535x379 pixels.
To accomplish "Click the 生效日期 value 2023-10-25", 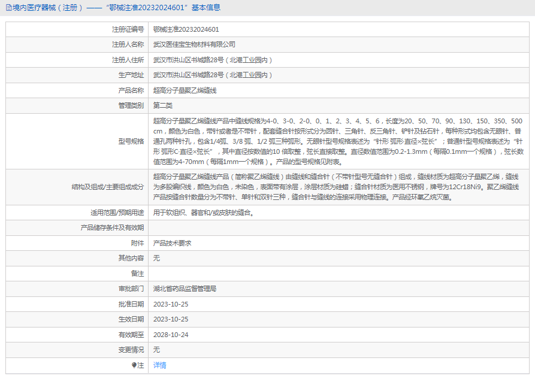I will [x=171, y=319].
